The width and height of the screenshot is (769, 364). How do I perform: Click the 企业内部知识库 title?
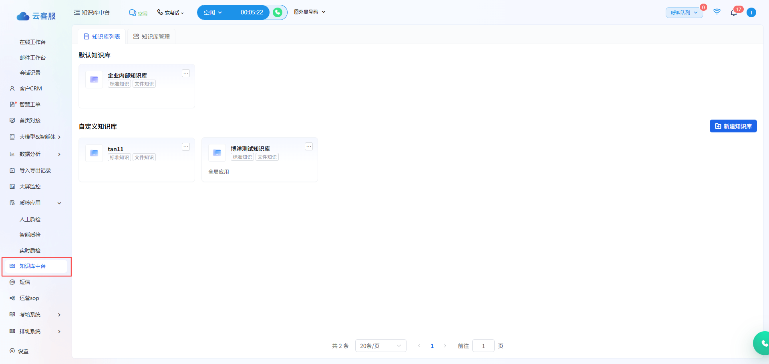click(x=127, y=75)
